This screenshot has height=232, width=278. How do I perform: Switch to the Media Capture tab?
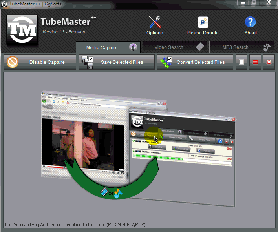[x=108, y=47]
